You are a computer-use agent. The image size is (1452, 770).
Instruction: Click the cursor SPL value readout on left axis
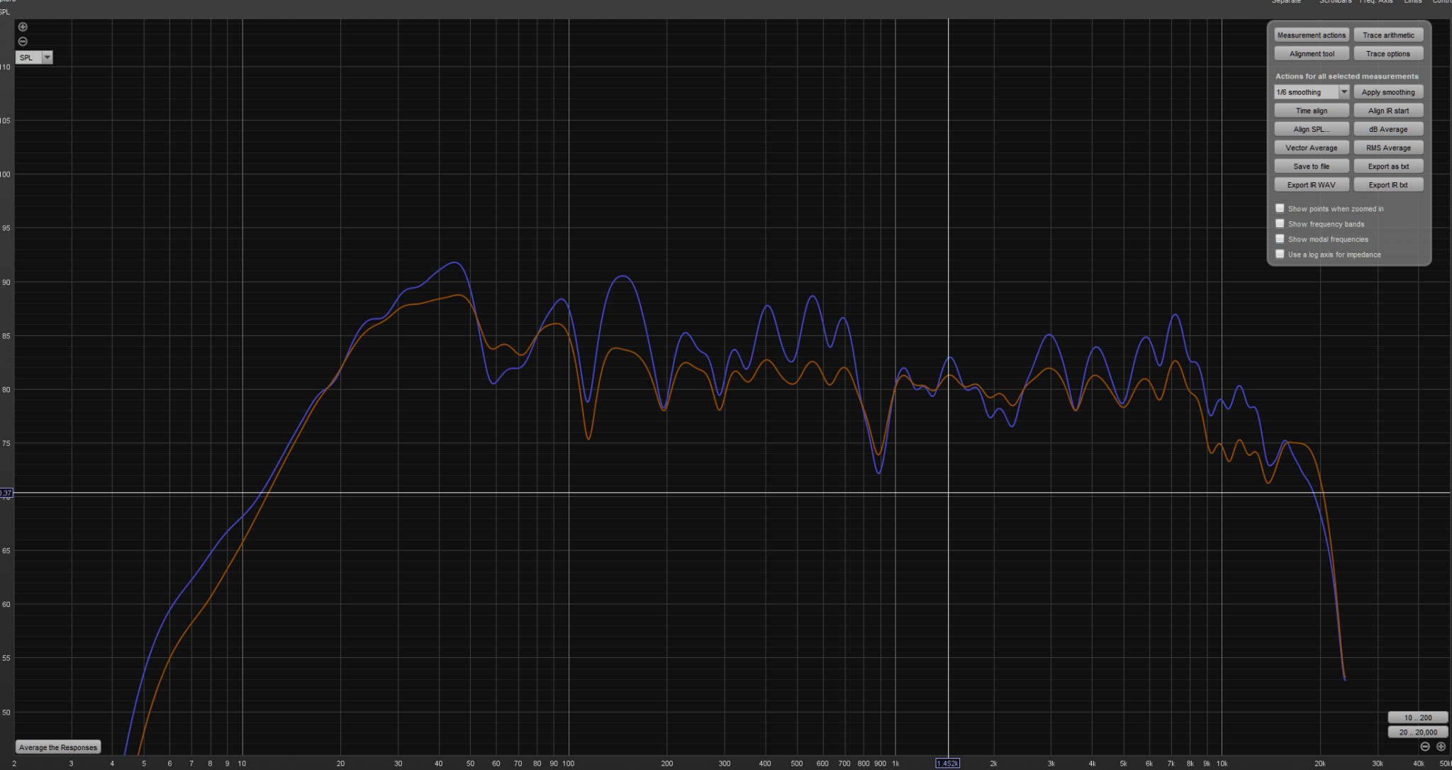click(6, 493)
